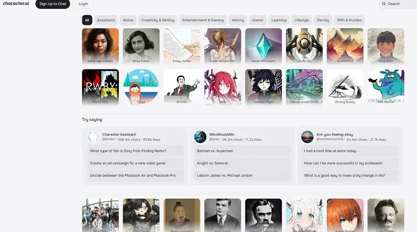The image size is (417, 232).
Task: Open the Super School RPG card
Action: tap(223, 46)
